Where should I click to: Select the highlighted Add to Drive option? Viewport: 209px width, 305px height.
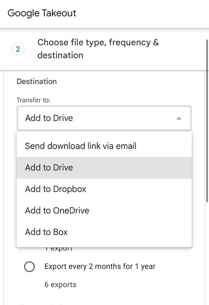point(104,168)
